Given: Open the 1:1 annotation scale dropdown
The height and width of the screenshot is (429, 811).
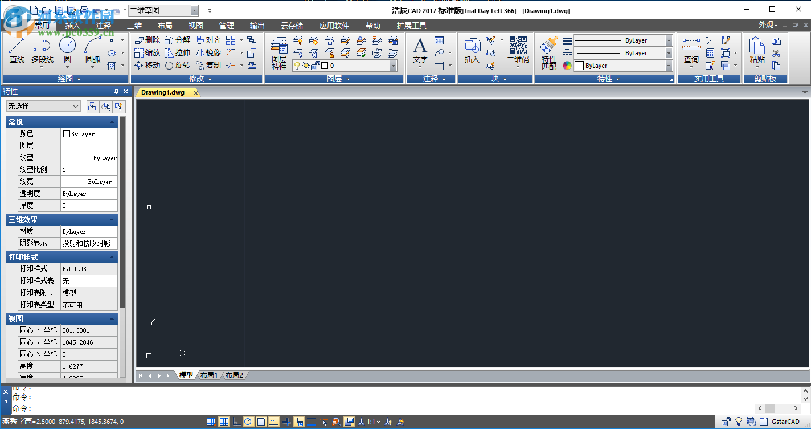Looking at the screenshot, I should 374,422.
